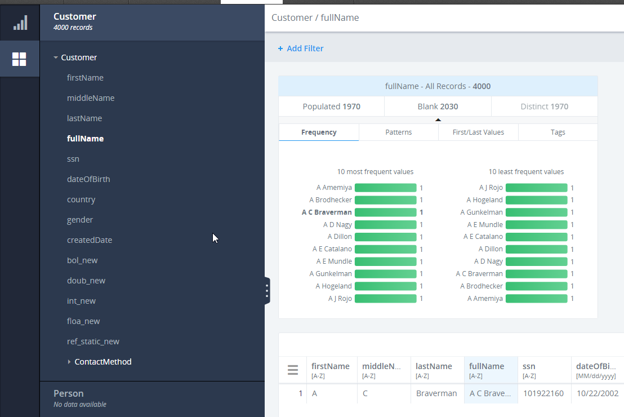Select ssn field in the tree
This screenshot has width=624, height=417.
point(73,159)
